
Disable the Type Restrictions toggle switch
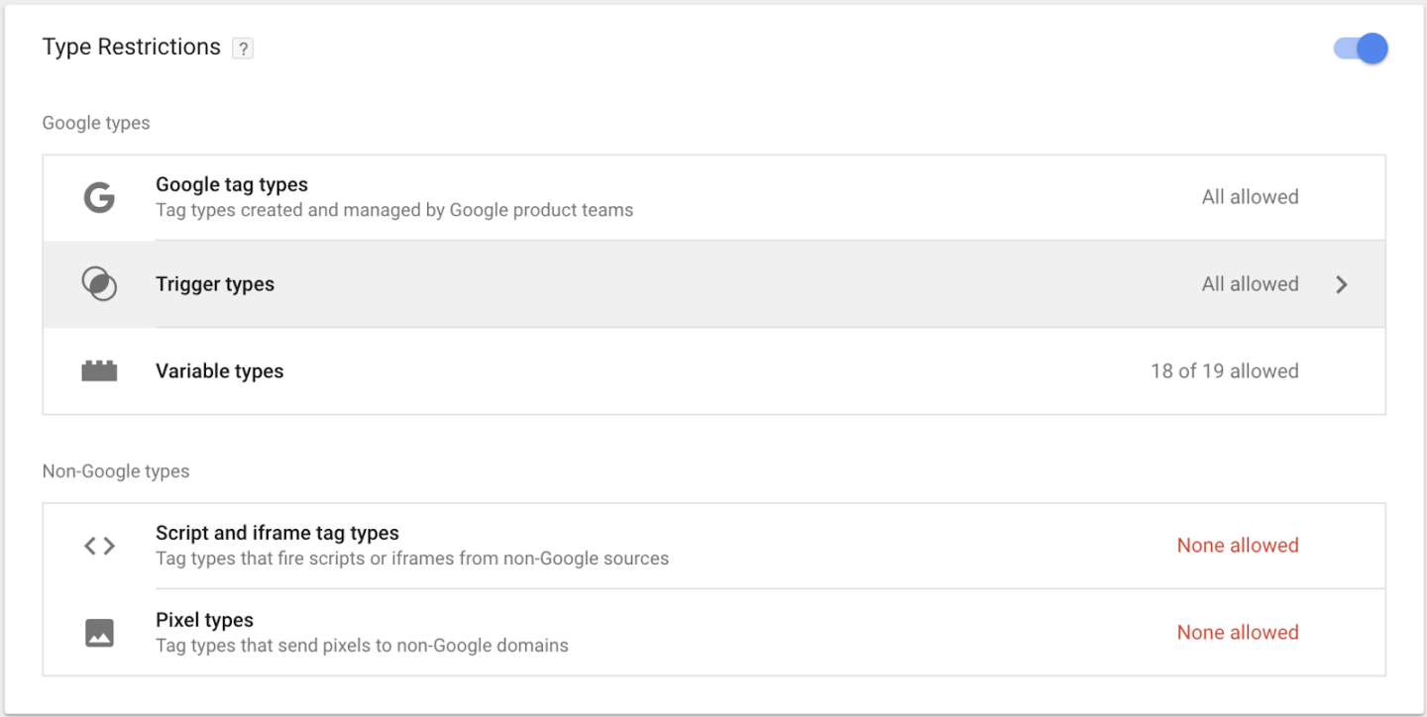point(1361,48)
